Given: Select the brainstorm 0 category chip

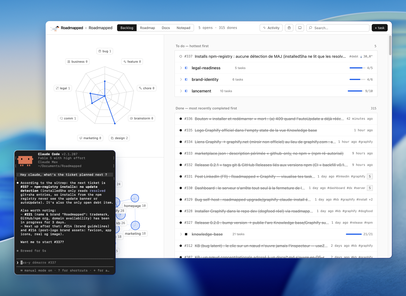Looking at the screenshot, I should [142, 118].
